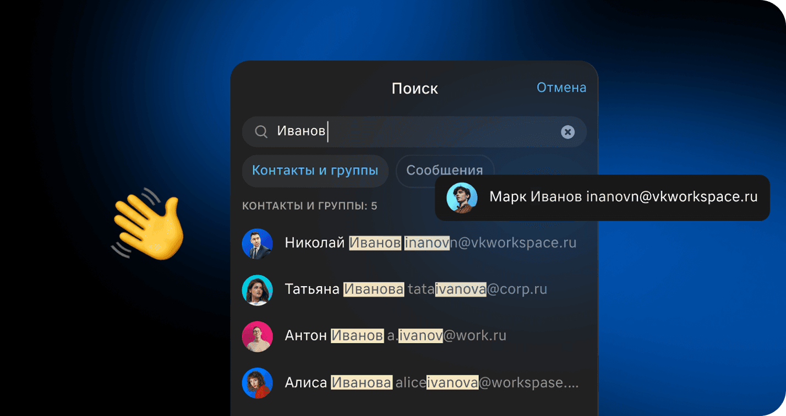This screenshot has height=416, width=786.
Task: Open Татьяна Иванова's avatar
Action: pyautogui.click(x=258, y=289)
